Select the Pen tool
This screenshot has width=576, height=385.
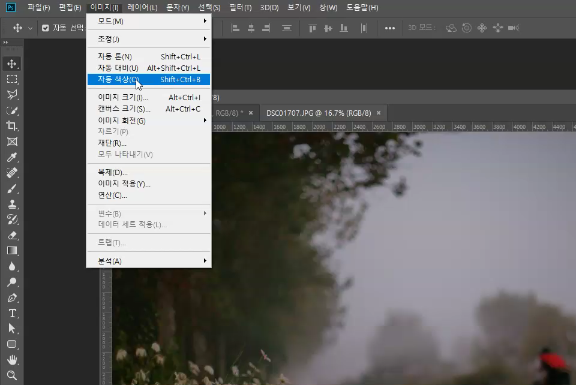pos(12,297)
